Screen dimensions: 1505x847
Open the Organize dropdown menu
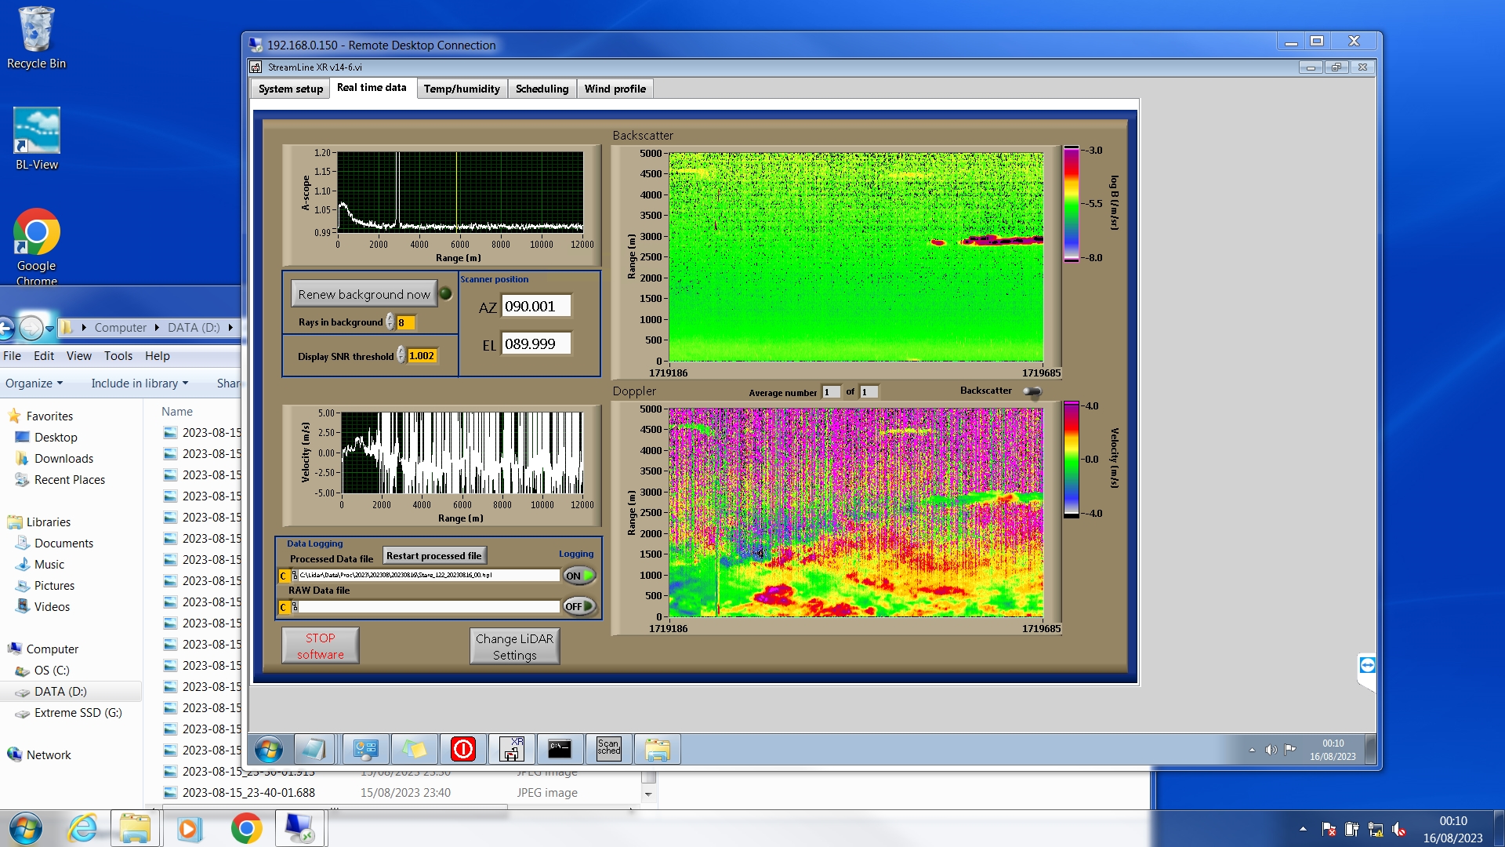[34, 384]
